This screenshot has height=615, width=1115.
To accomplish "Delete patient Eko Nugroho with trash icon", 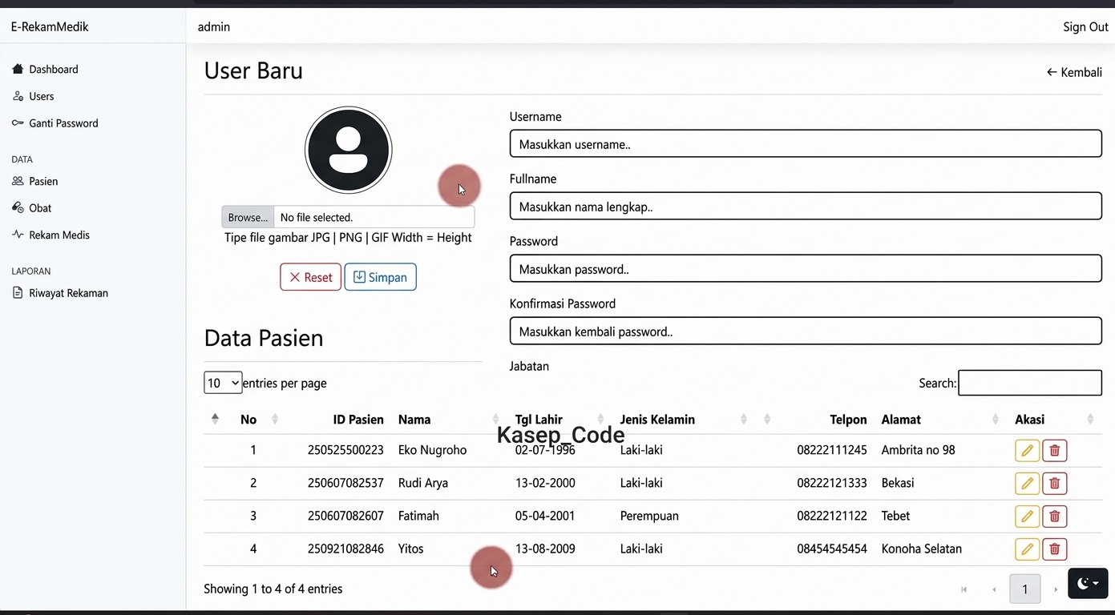I will [1055, 451].
